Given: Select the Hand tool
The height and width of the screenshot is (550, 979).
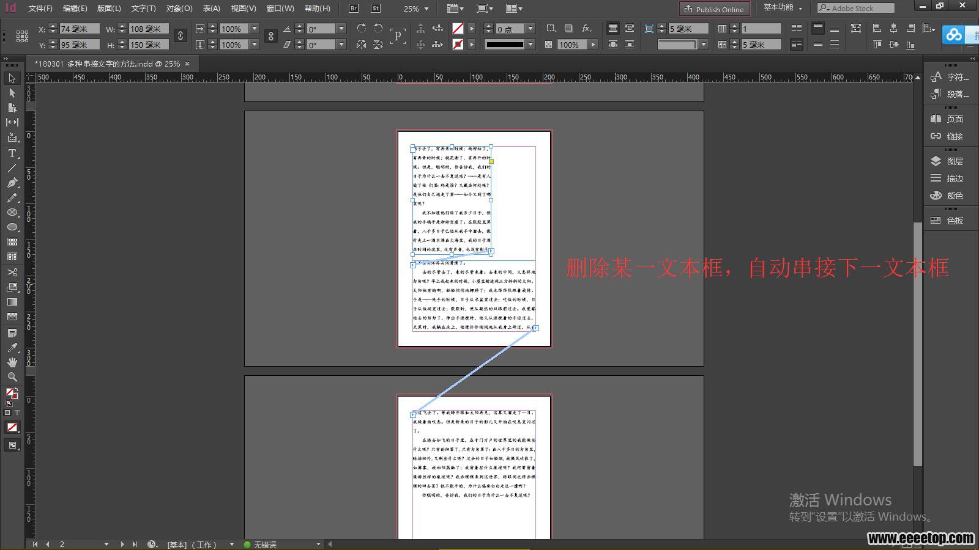Looking at the screenshot, I should point(12,362).
